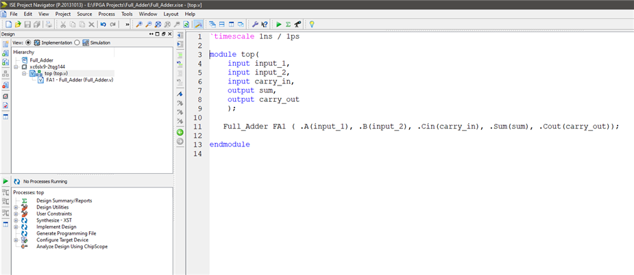
Task: Click the Design panel close X button
Action: coord(170,34)
